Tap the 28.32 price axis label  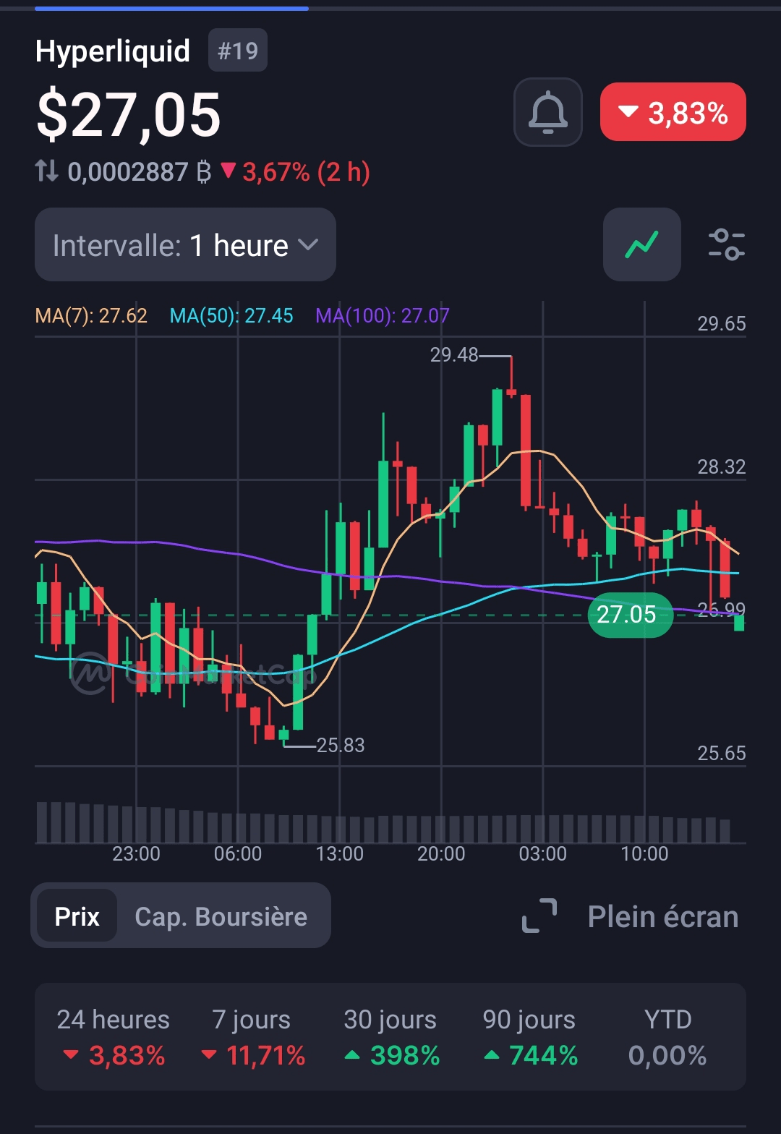[x=722, y=467]
